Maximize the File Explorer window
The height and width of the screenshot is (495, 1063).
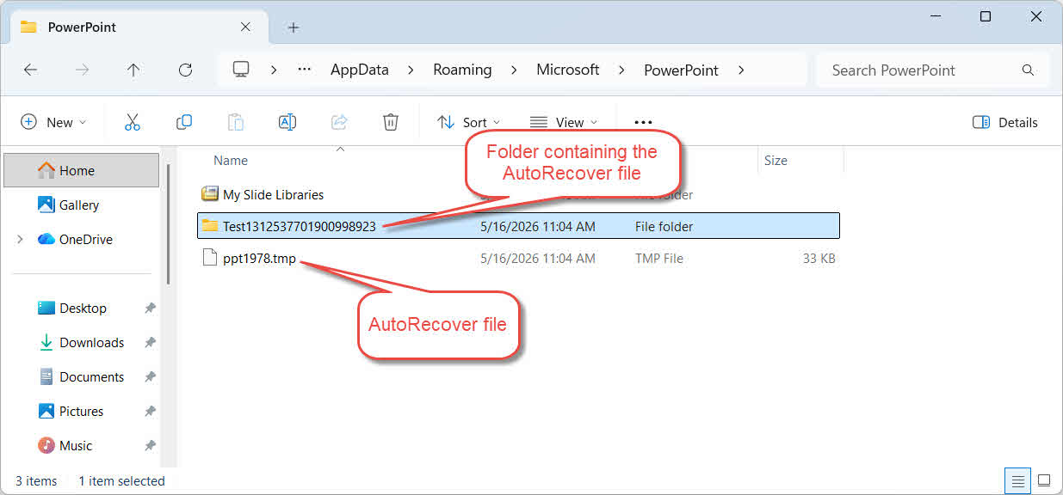(x=986, y=16)
